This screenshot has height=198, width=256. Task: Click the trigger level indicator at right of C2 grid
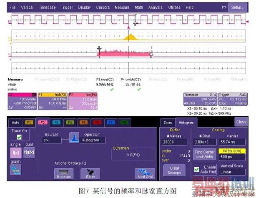click(x=247, y=22)
